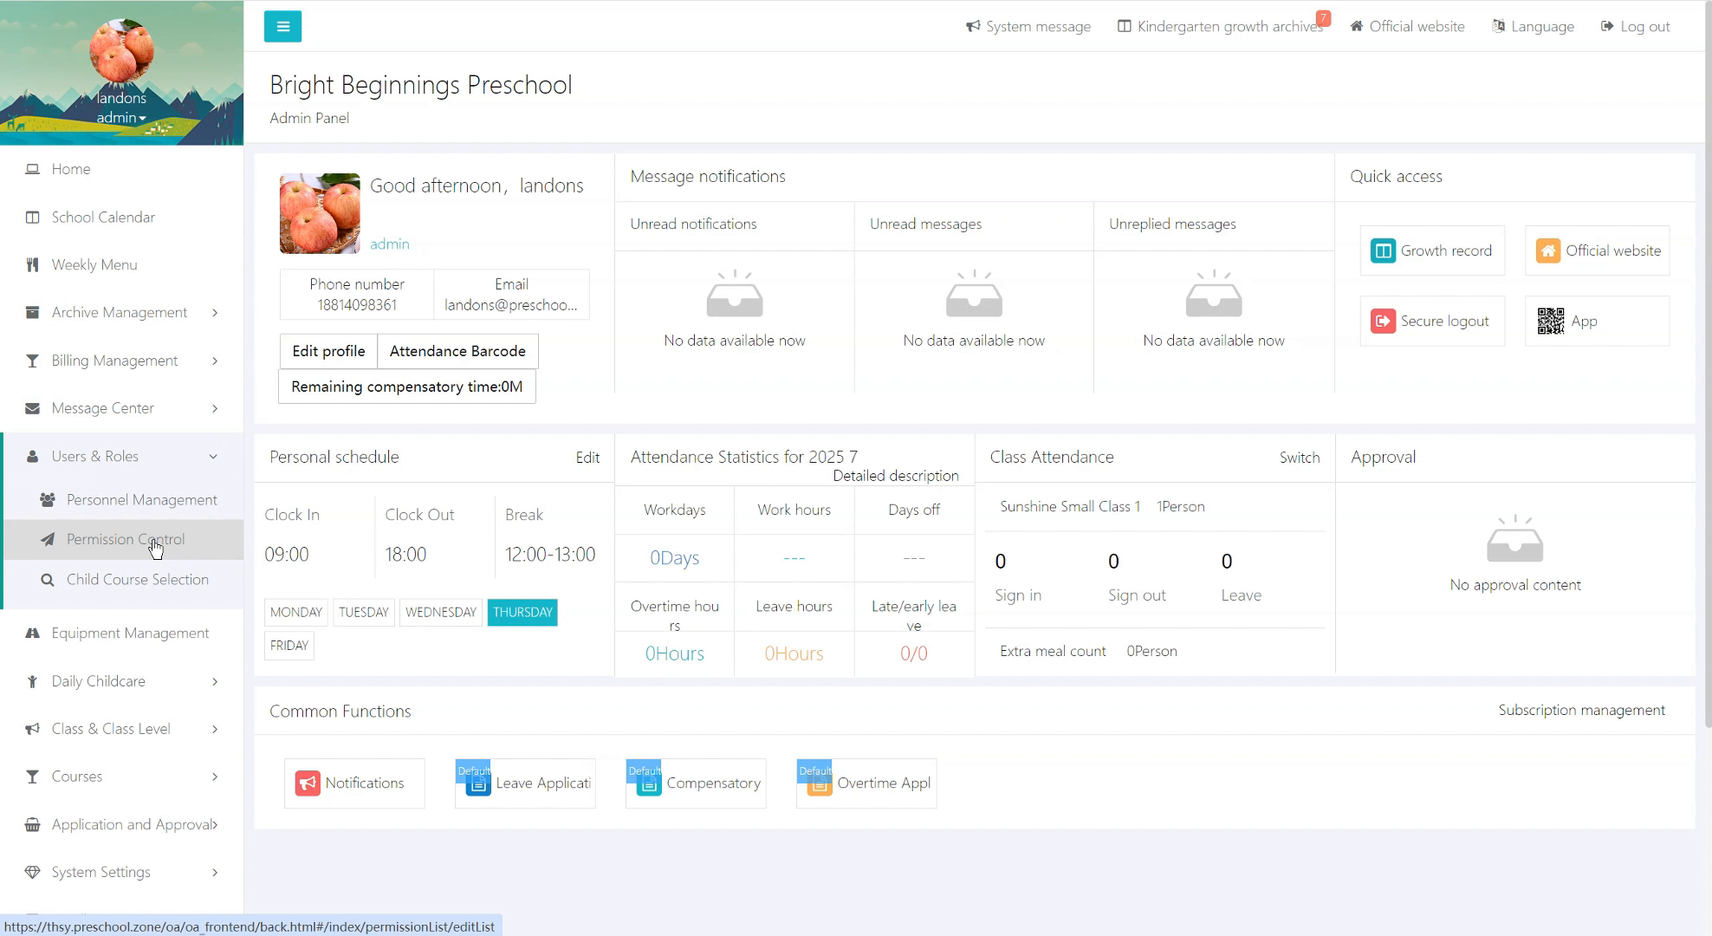The image size is (1712, 936).
Task: Select MONDAY in the personal schedule
Action: point(295,613)
